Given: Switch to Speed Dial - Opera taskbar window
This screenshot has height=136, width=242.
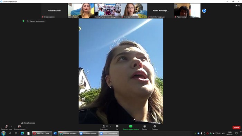Looking at the screenshot, I should click(x=42, y=133).
